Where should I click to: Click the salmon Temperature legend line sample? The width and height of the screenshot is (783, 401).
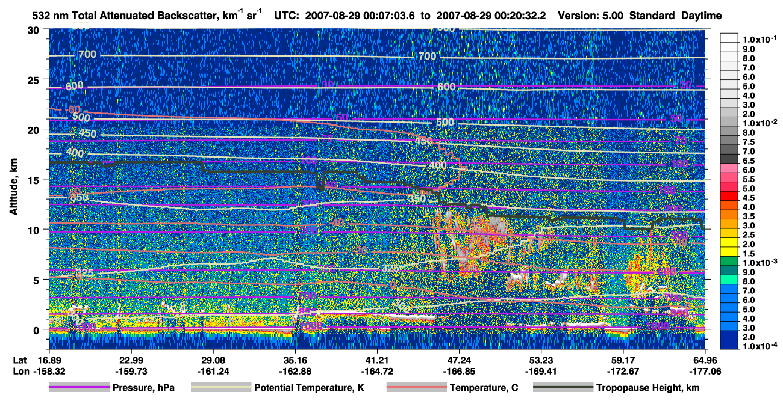tap(416, 388)
